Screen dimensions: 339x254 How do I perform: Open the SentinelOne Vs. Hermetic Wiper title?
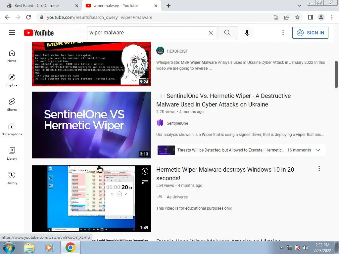click(x=223, y=100)
